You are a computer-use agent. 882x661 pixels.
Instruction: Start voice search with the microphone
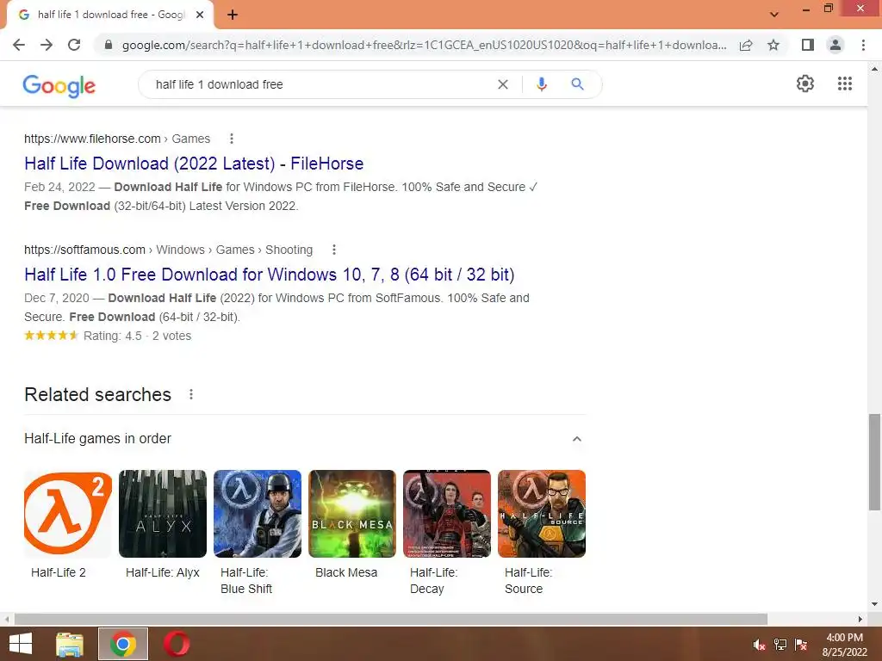[541, 84]
